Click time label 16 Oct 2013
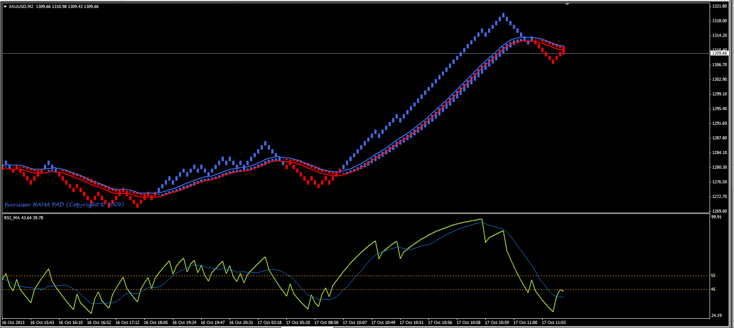This screenshot has width=734, height=328. [x=13, y=323]
